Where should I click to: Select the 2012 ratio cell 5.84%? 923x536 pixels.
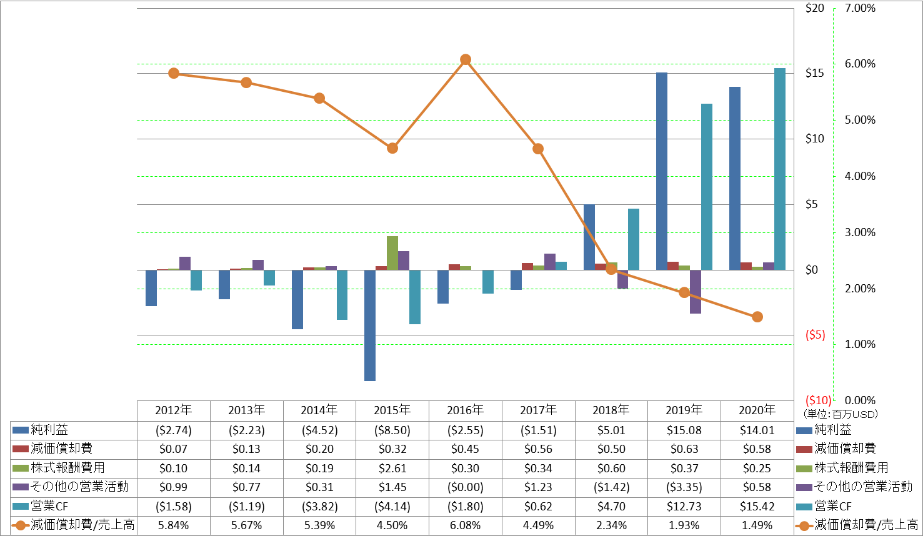tap(174, 525)
